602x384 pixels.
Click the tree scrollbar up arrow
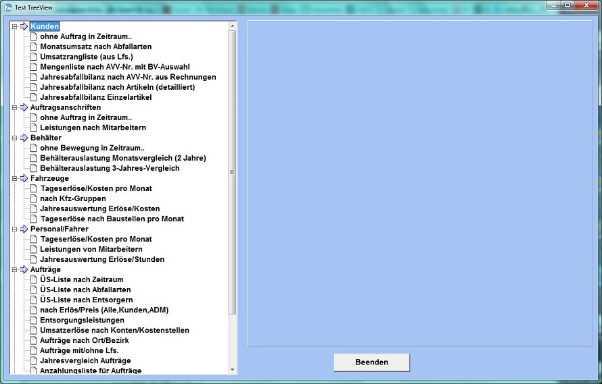233,26
